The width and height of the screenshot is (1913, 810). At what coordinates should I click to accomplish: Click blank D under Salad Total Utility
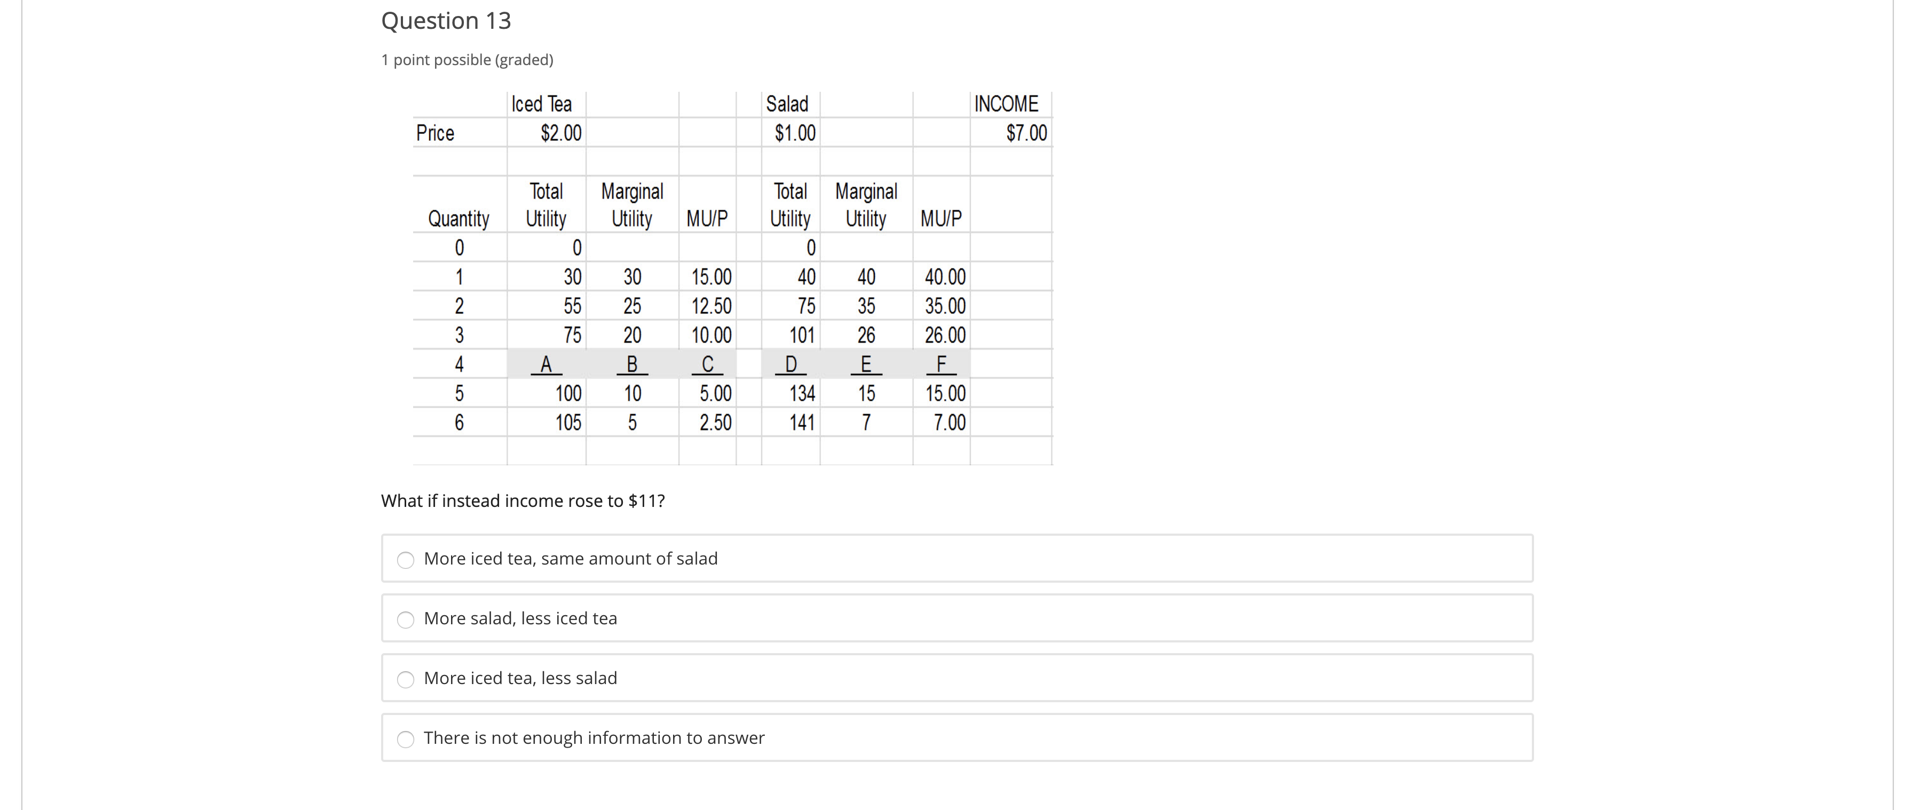tap(790, 364)
